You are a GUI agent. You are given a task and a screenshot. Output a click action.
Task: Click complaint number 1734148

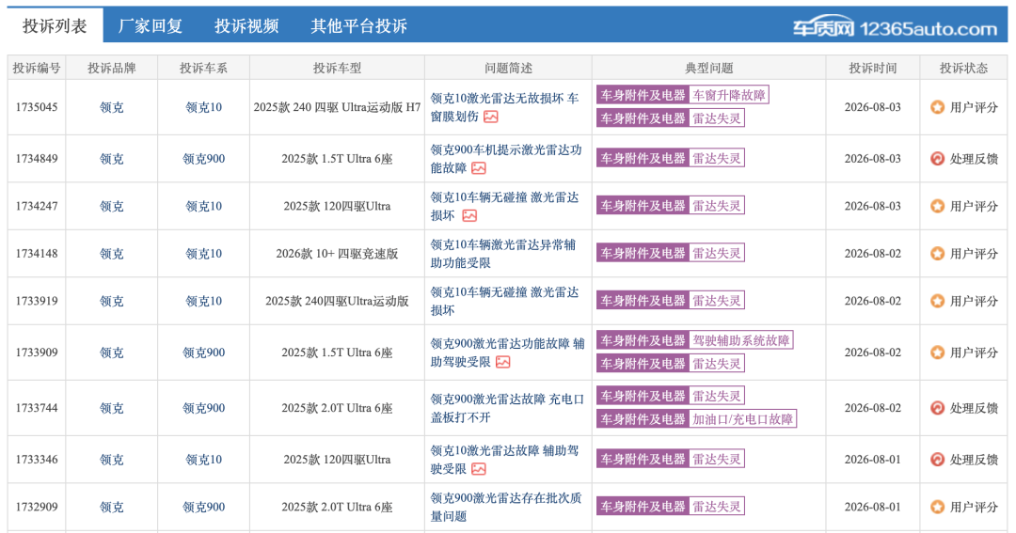coord(37,253)
